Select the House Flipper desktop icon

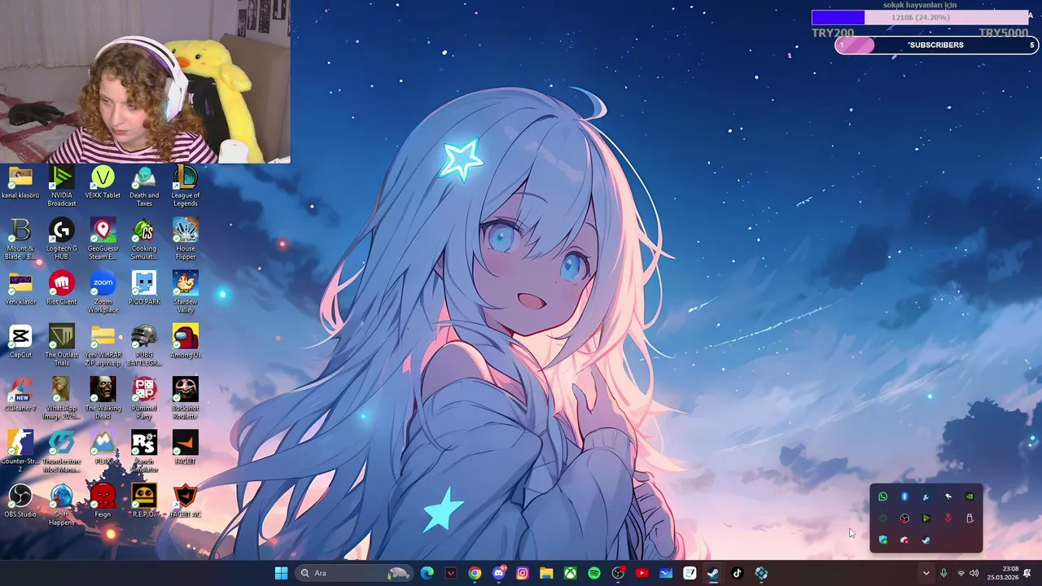[186, 239]
